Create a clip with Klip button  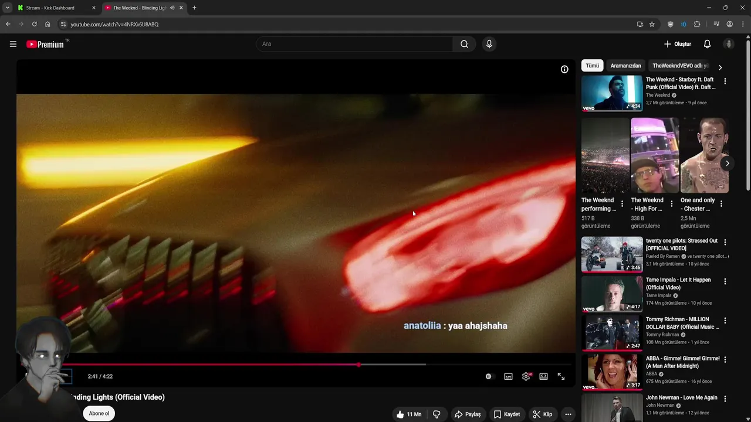tap(543, 414)
